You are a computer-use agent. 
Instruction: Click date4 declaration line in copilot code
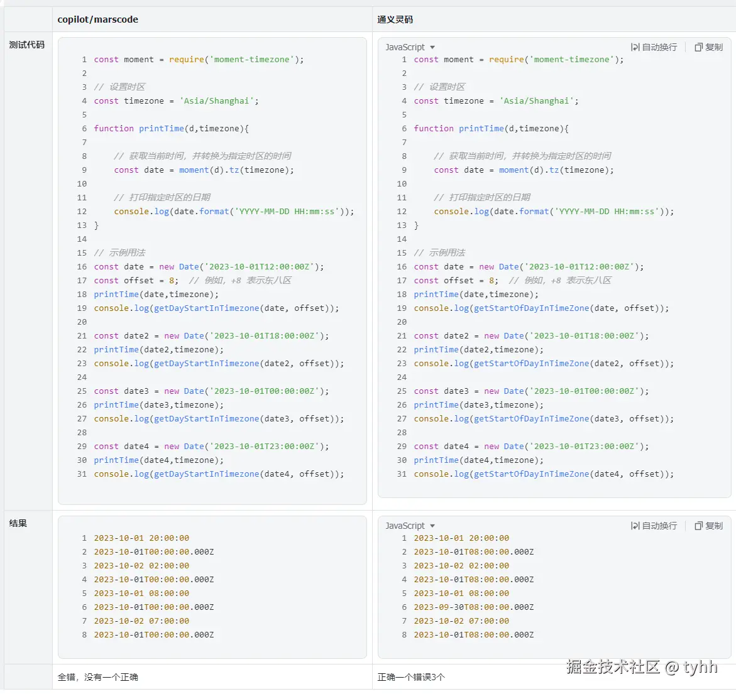(211, 447)
